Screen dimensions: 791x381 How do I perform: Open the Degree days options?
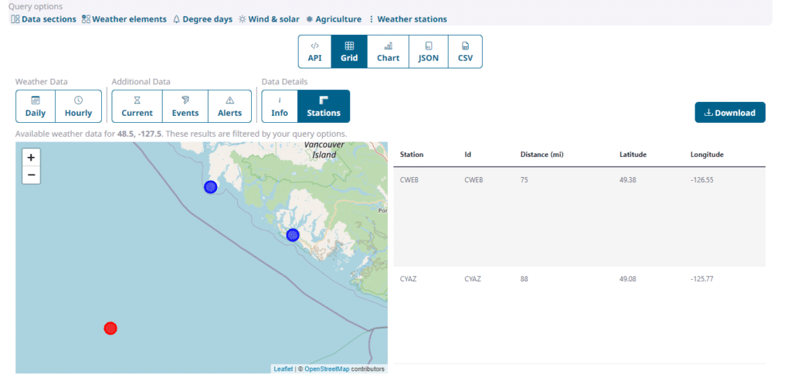click(202, 19)
